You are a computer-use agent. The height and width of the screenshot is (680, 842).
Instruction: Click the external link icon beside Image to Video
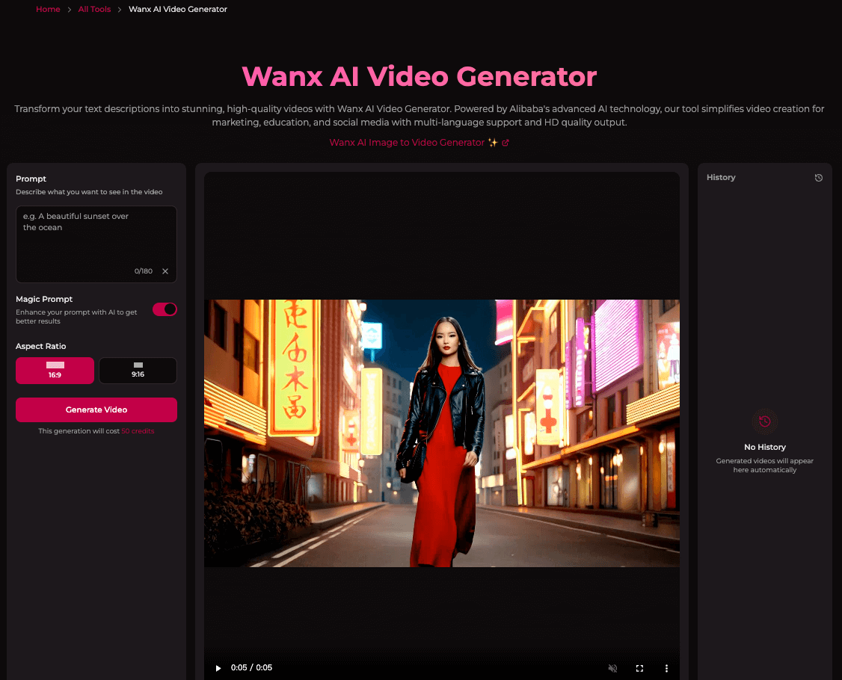coord(505,143)
